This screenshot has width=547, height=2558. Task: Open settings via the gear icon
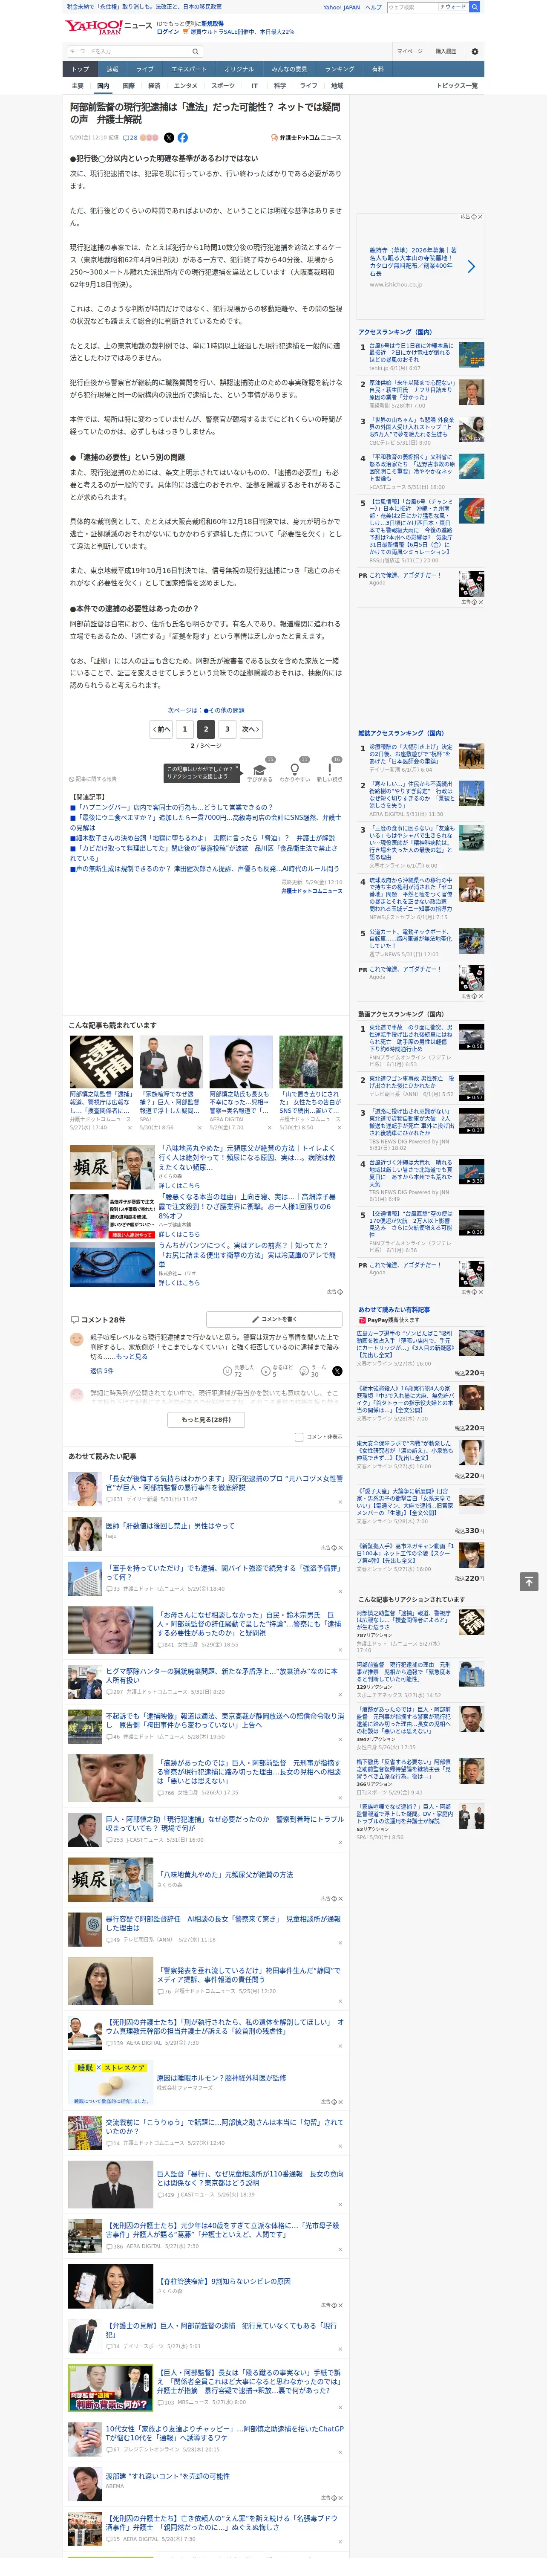tap(475, 52)
